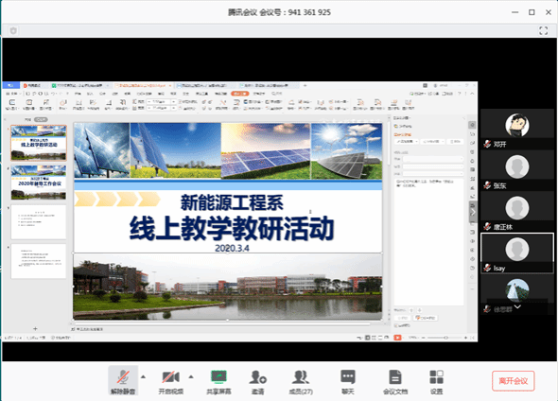
Task: Adjust the WPS zoom slider handle
Action: [x=445, y=338]
